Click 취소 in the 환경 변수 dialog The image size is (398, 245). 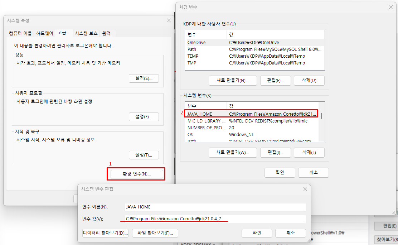click(x=313, y=173)
